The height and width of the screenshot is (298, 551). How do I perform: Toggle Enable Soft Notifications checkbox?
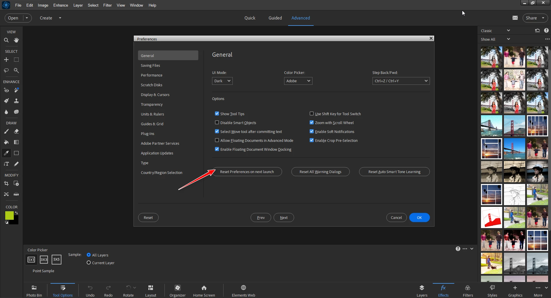click(x=312, y=132)
